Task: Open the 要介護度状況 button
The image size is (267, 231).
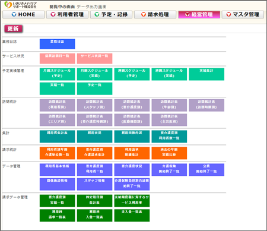Action: tap(132, 170)
